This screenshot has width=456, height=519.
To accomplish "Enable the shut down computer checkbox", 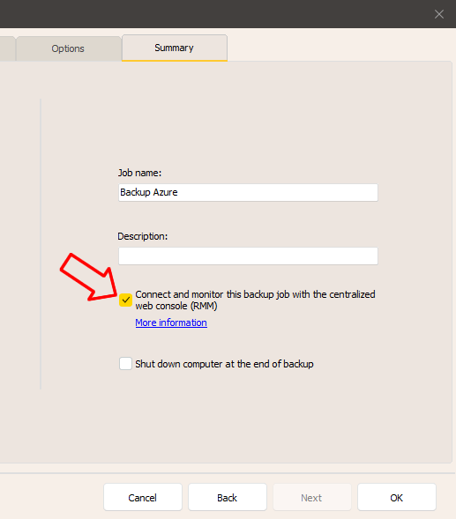I will pos(125,363).
